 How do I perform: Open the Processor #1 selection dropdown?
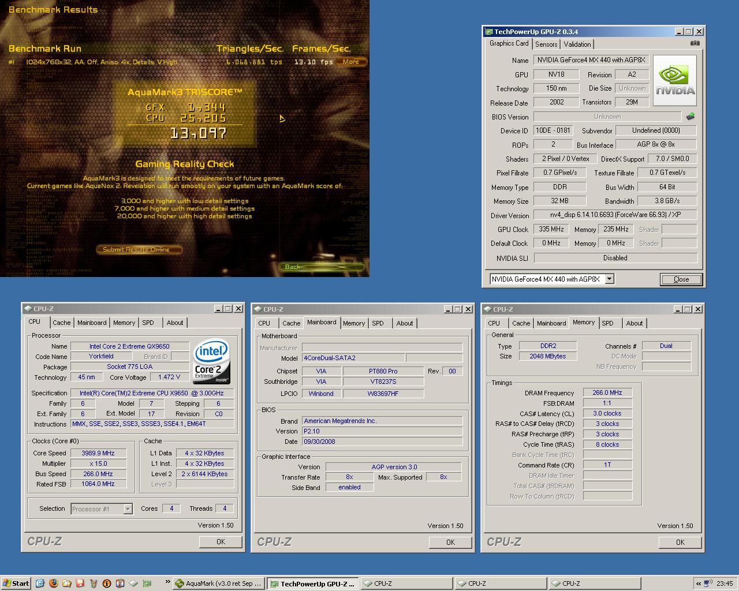coord(128,509)
